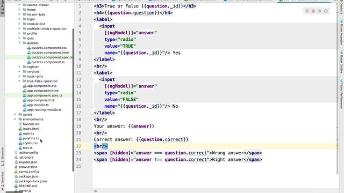Viewport: 344px width, 193px height.
Task: Click value="FALSE" attribute on line 15
Action: (121, 100)
